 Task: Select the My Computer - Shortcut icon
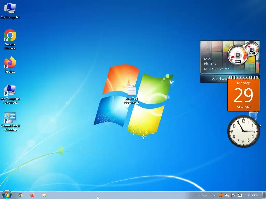(x=10, y=94)
